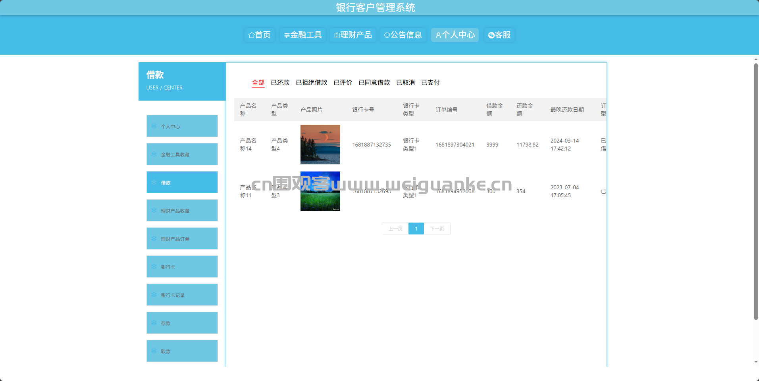Click the 理财产品 document icon

click(x=337, y=36)
